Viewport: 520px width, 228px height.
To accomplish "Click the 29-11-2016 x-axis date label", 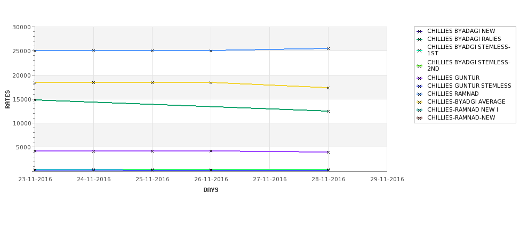I will [x=387, y=180].
